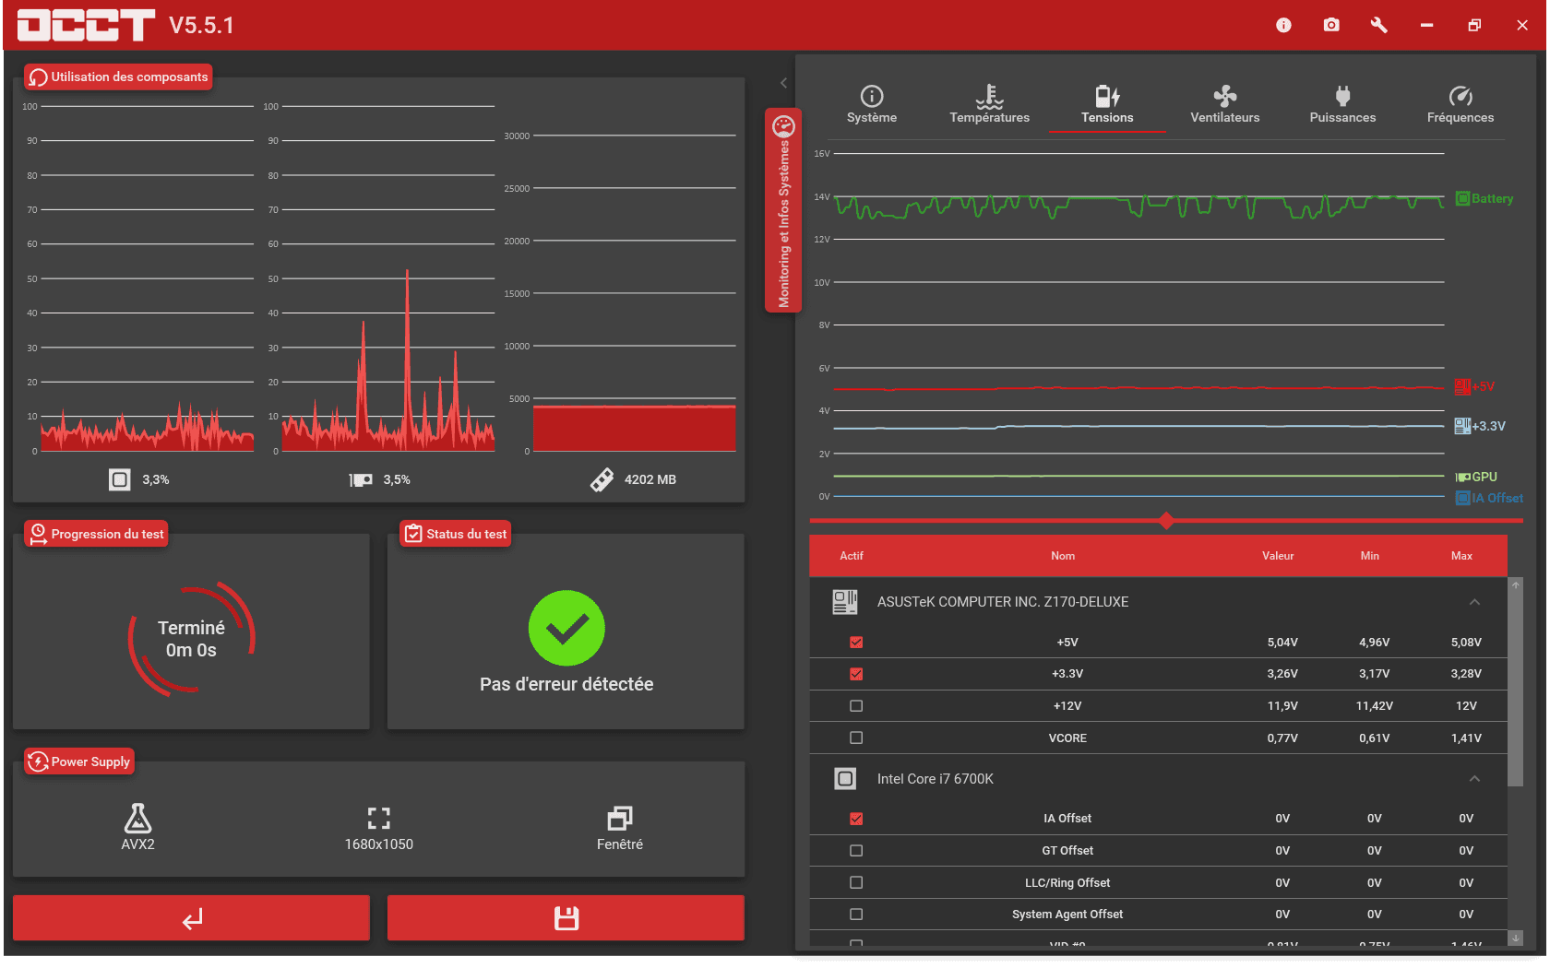The image size is (1550, 968).
Task: Click the CPU usage icon showing 3,3%
Action: (120, 479)
